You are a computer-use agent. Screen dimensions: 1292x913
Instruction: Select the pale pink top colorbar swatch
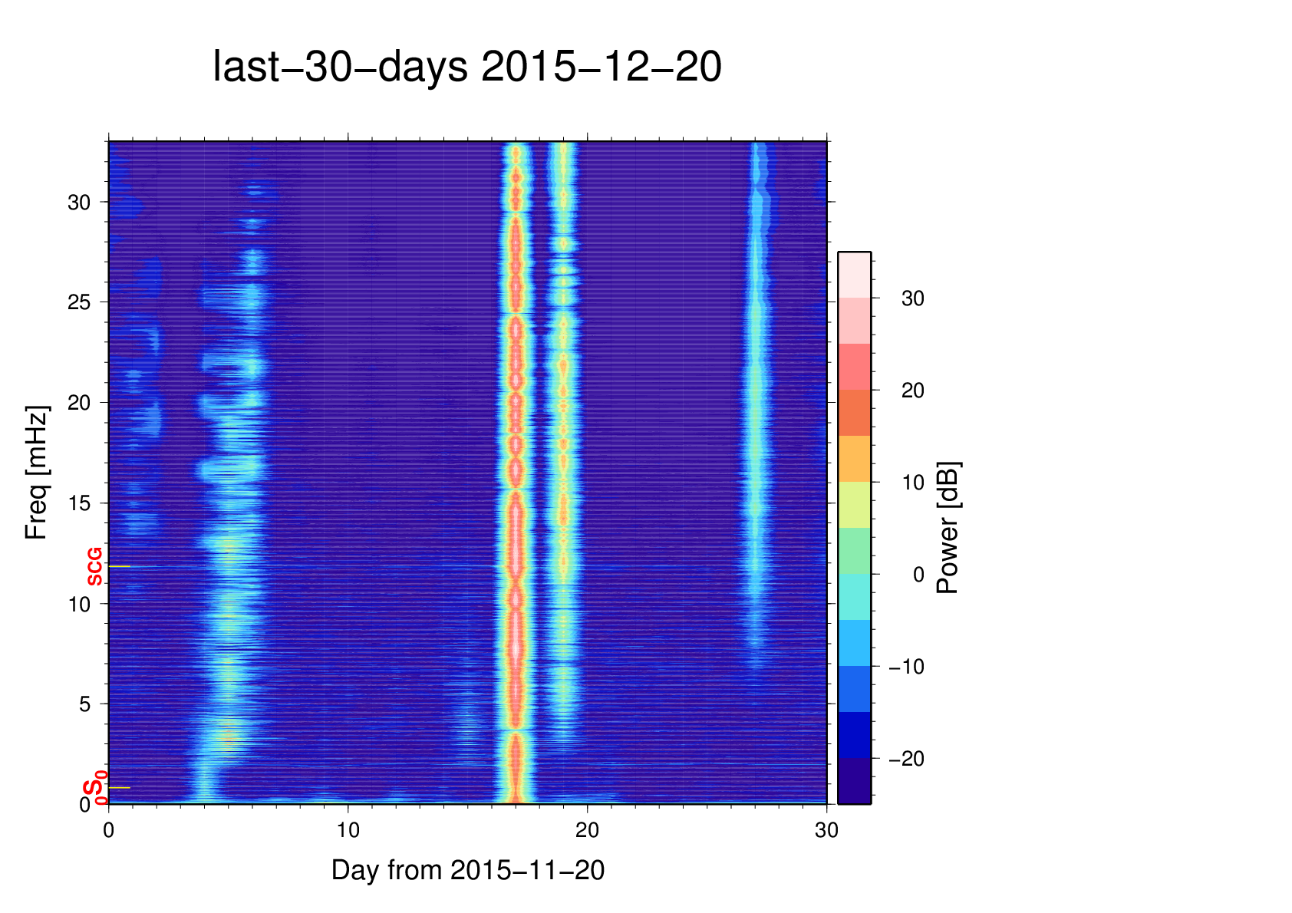[x=854, y=275]
